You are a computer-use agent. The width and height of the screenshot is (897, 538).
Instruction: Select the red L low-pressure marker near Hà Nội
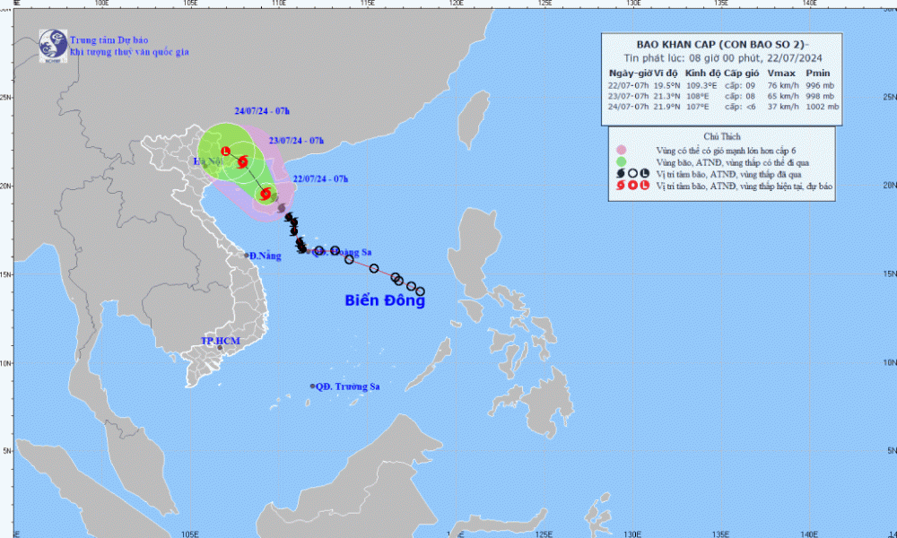225,151
